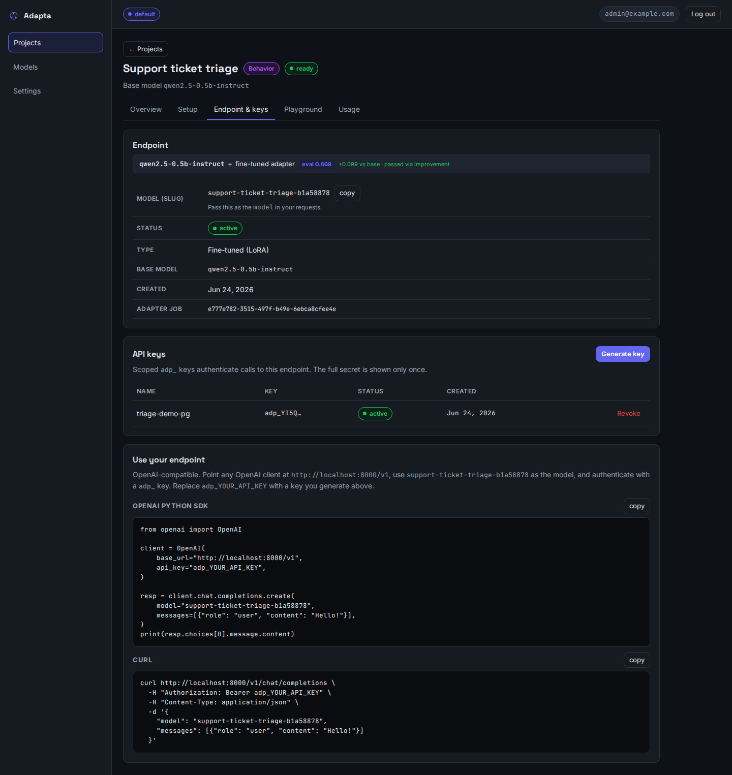Log out of the account
Image resolution: width=732 pixels, height=775 pixels.
(x=703, y=14)
